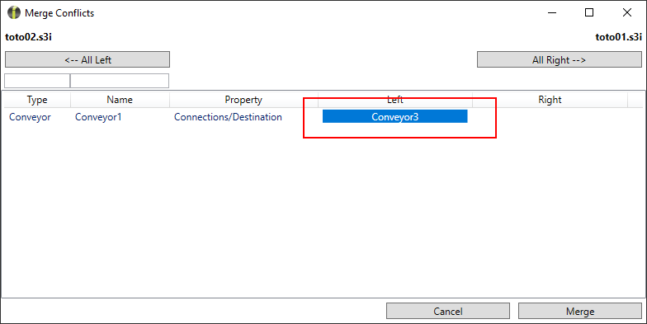Screen dimensions: 647x324
Task: Select the Conveyor1 name cell
Action: tap(98, 117)
